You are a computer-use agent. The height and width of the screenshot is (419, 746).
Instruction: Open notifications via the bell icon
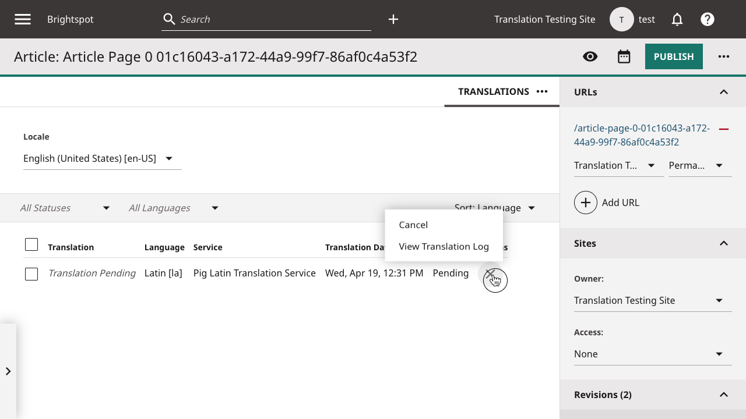click(x=677, y=19)
